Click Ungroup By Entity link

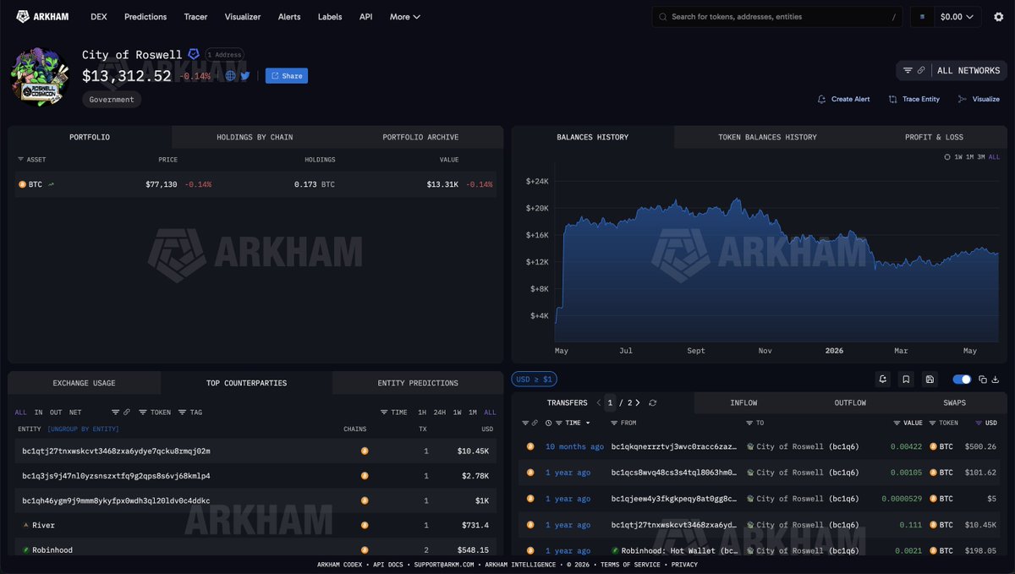point(83,429)
